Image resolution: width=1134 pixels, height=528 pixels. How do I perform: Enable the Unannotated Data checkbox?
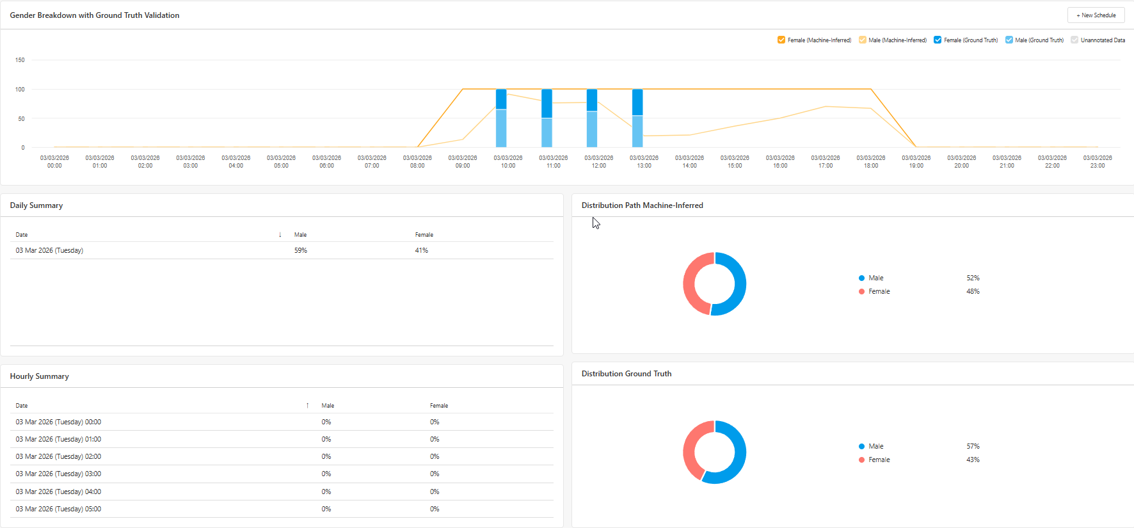pos(1074,40)
